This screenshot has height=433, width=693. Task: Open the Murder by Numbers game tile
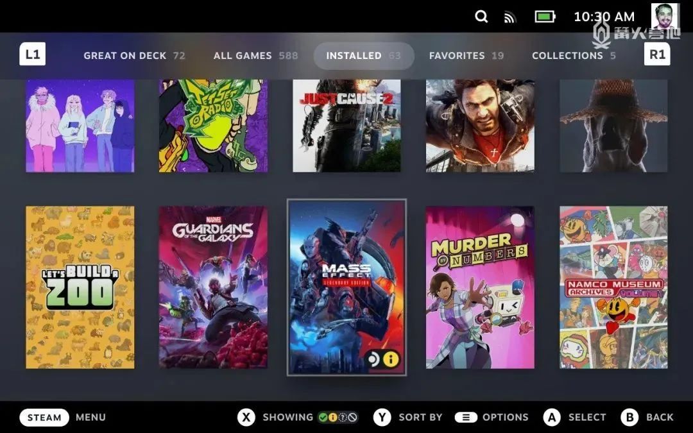(x=480, y=287)
